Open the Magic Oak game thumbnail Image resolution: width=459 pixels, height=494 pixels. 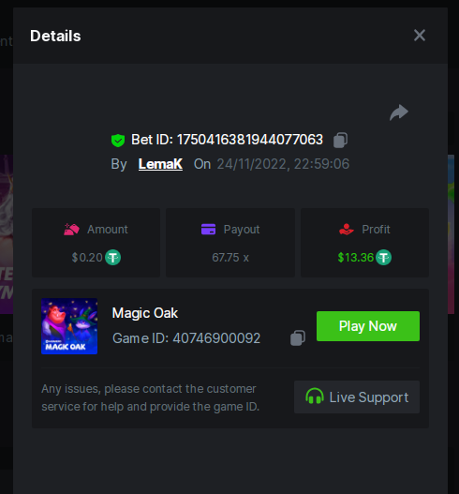(69, 326)
